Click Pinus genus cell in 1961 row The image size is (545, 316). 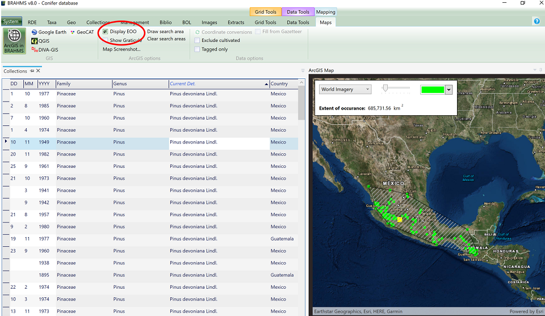pyautogui.click(x=140, y=166)
